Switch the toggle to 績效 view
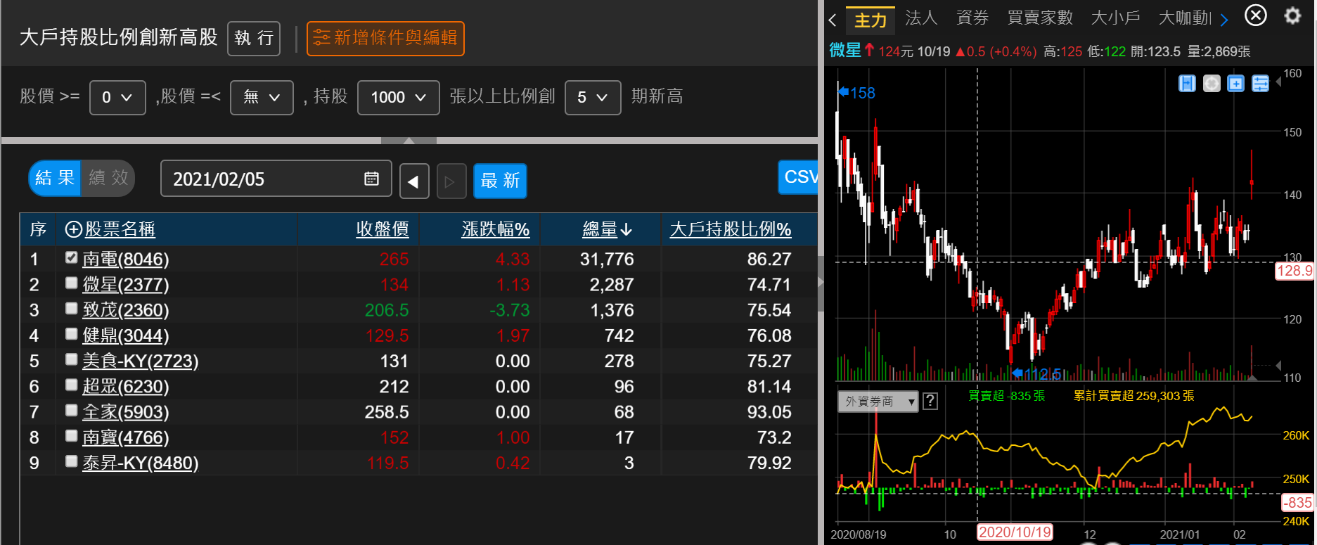The height and width of the screenshot is (545, 1317). [x=108, y=178]
